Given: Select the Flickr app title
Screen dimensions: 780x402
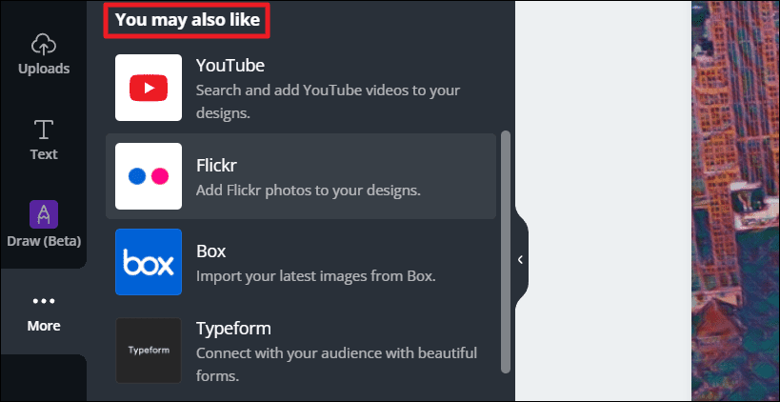Looking at the screenshot, I should tap(216, 166).
